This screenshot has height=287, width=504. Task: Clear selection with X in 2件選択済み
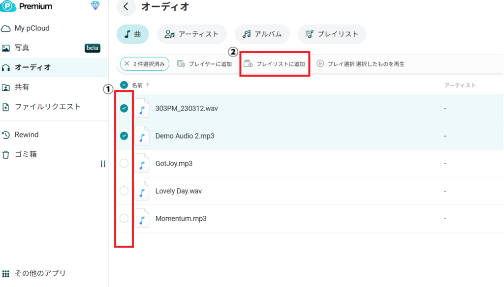pyautogui.click(x=127, y=64)
